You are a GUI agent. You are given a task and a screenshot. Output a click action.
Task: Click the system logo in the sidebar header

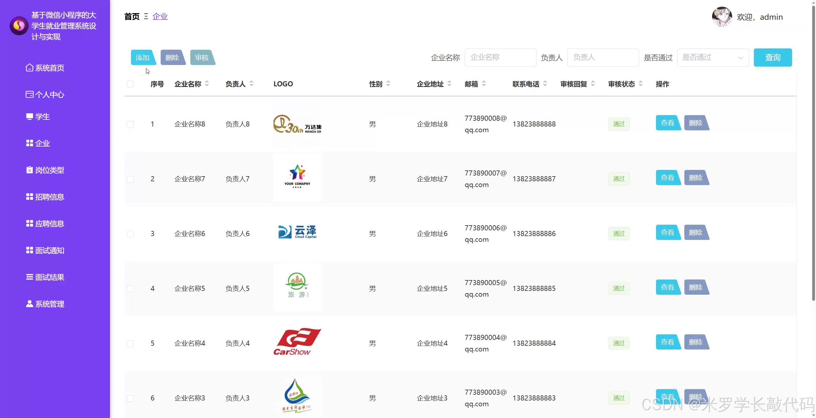tap(19, 25)
